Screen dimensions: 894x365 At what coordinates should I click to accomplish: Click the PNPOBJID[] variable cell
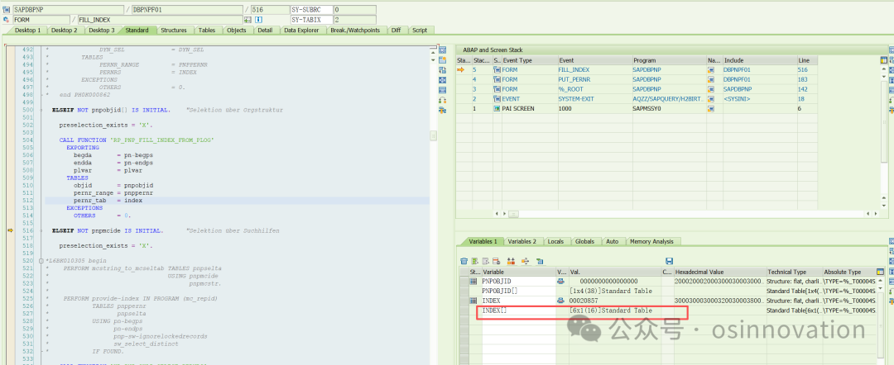tap(517, 291)
